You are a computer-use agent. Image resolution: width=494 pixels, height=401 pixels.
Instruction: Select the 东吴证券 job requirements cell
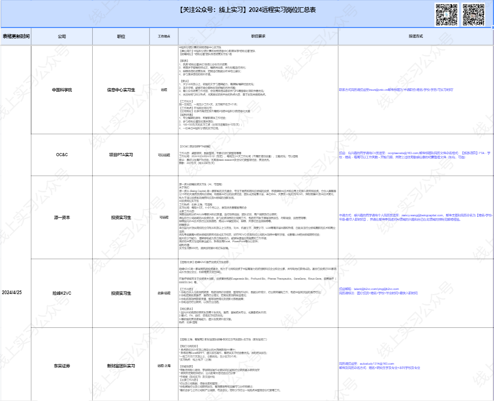click(x=258, y=364)
